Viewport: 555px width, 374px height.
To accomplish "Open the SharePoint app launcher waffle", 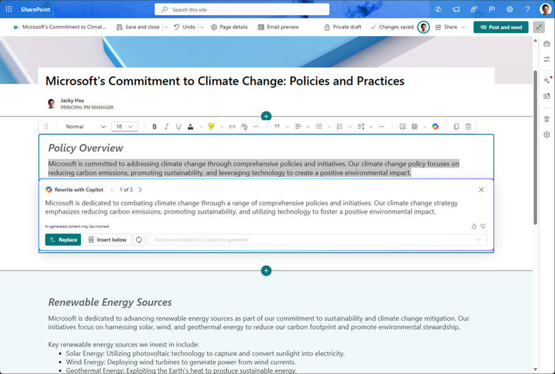I will [9, 9].
